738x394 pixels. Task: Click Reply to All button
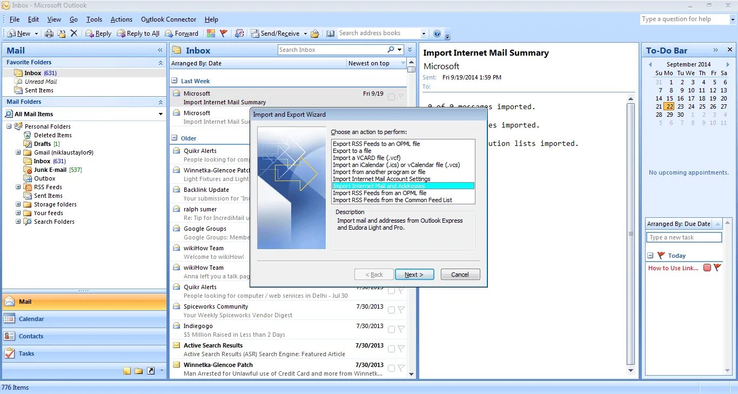pos(138,34)
